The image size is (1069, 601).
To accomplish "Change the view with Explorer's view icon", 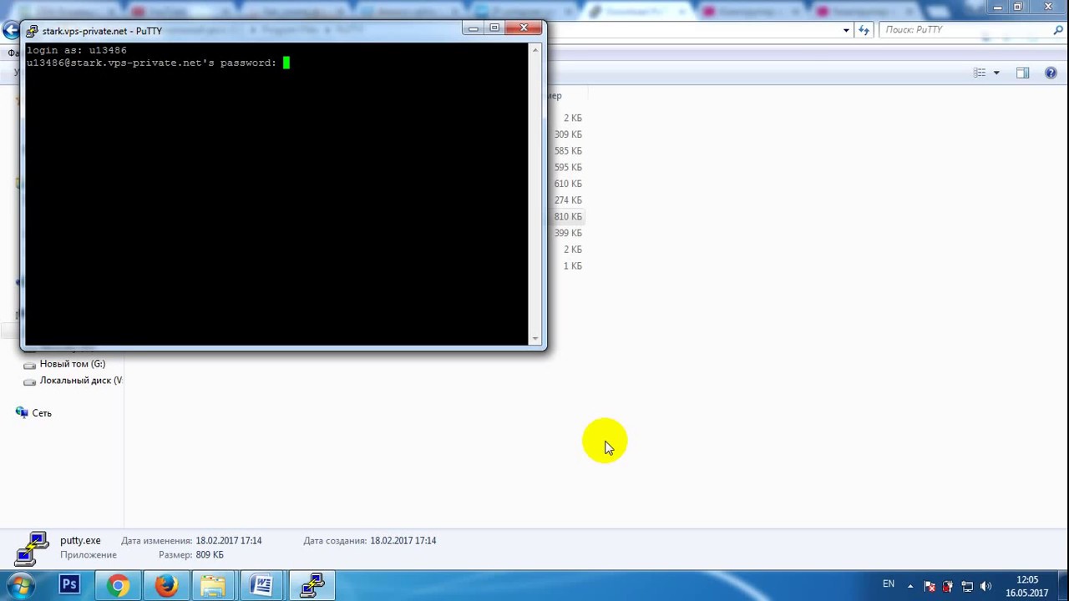I will (980, 73).
